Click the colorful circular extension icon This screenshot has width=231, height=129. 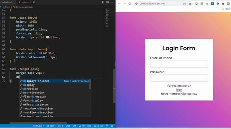(x=218, y=4)
